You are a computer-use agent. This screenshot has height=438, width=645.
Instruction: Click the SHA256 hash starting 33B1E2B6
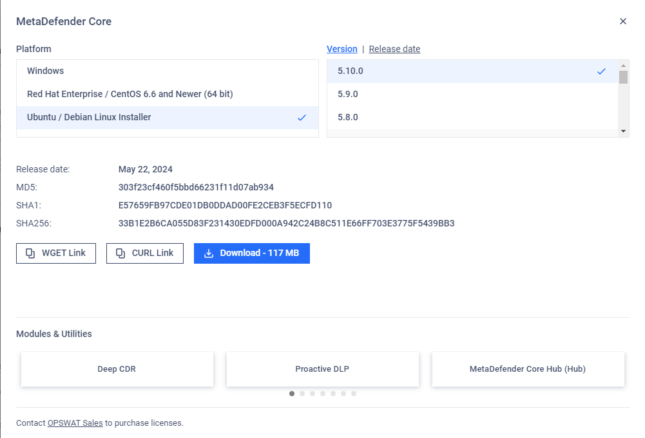coord(286,223)
